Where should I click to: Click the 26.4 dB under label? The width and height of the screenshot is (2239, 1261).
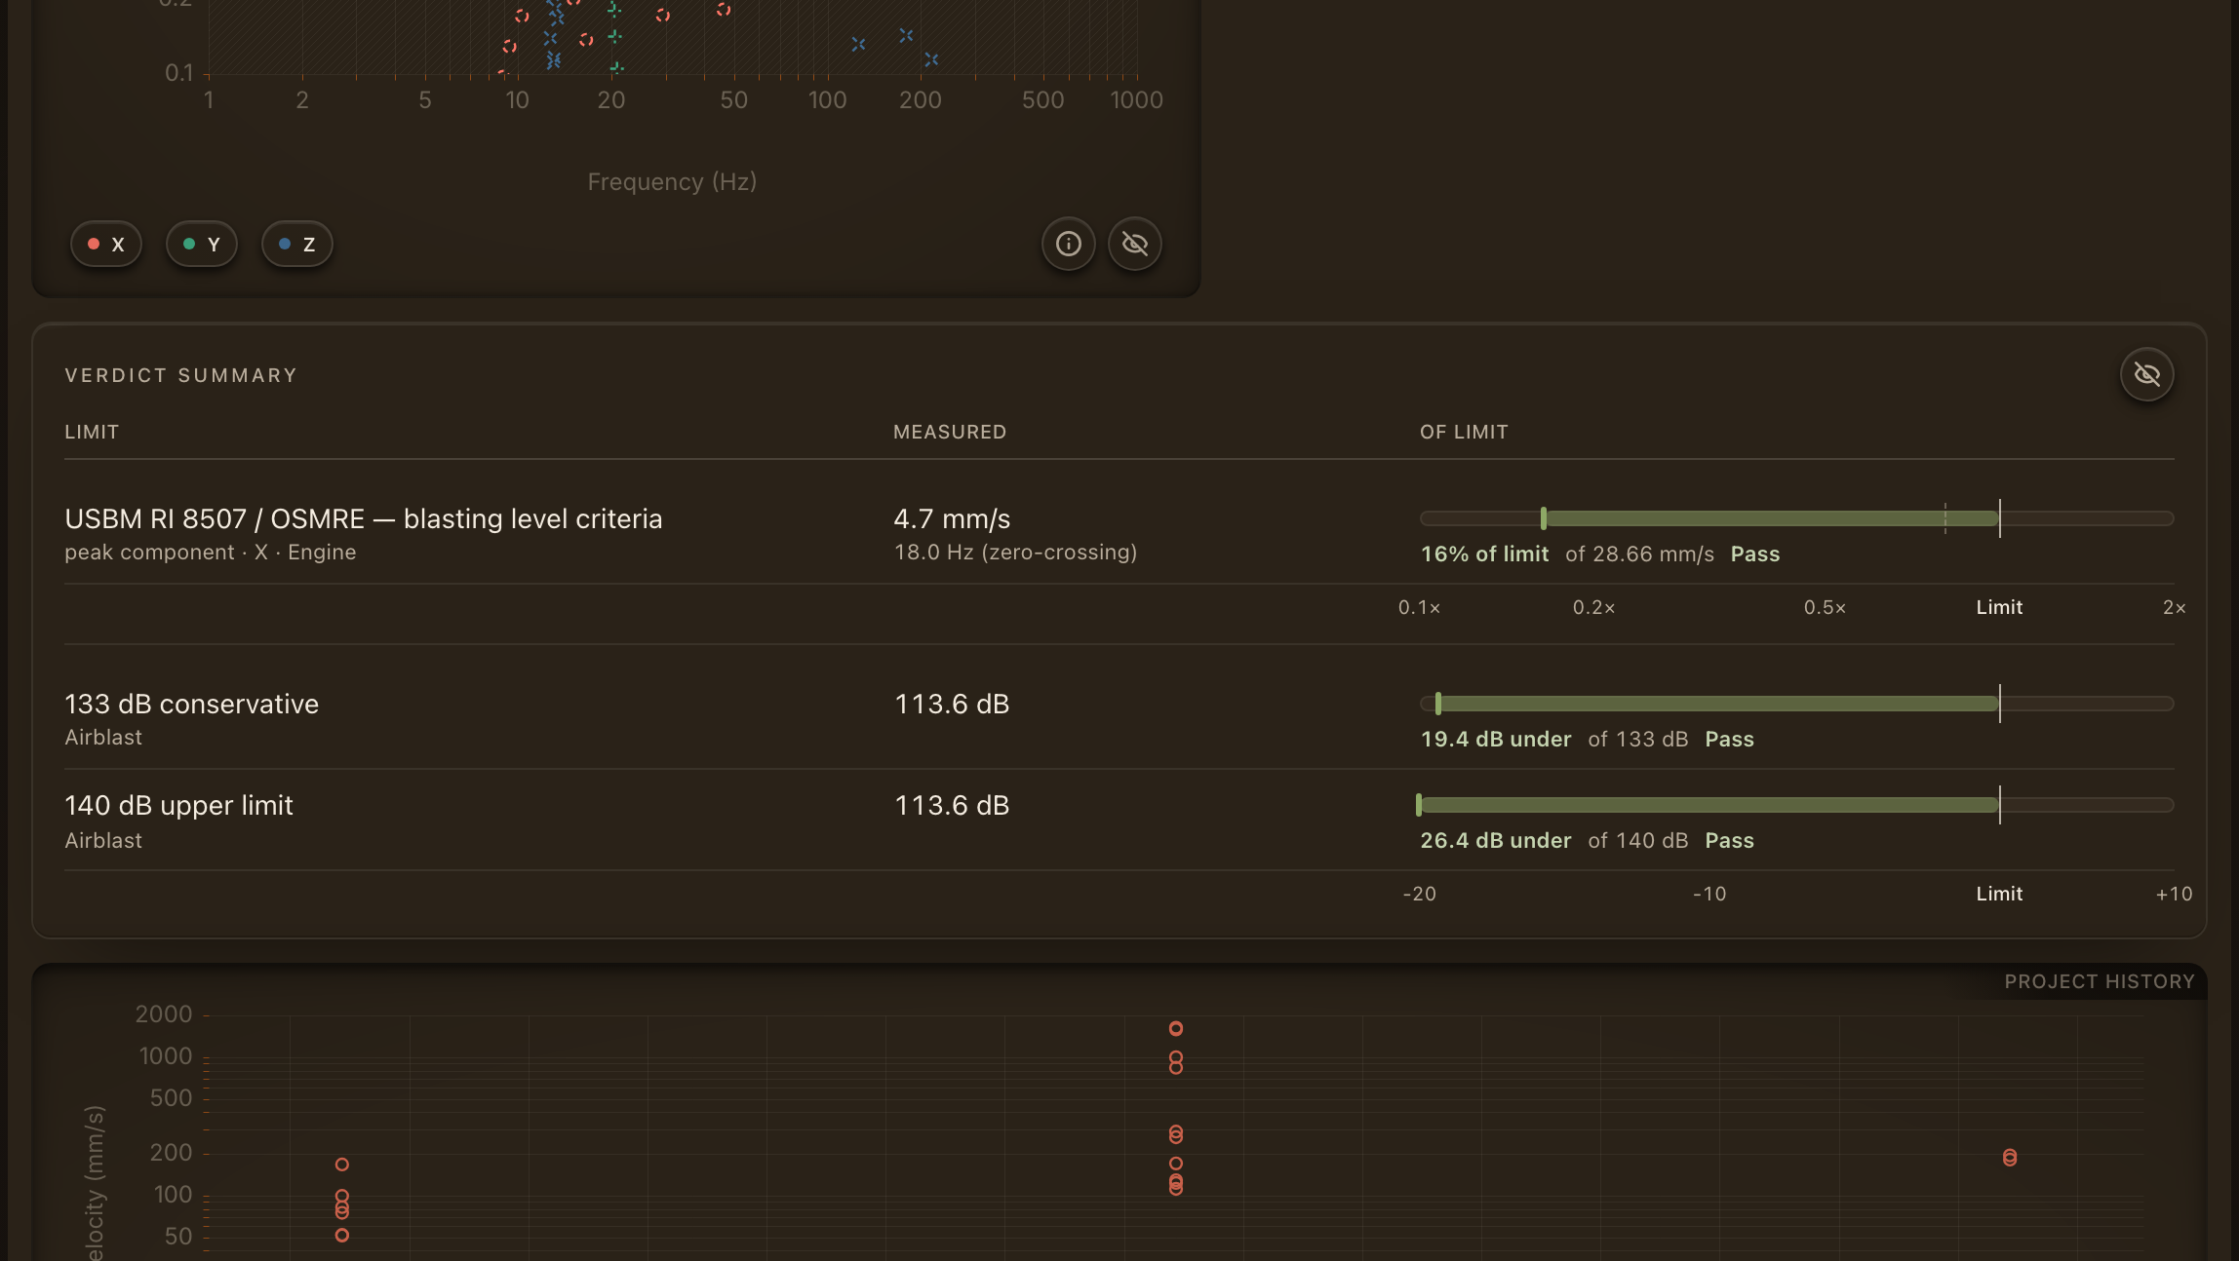coord(1496,841)
